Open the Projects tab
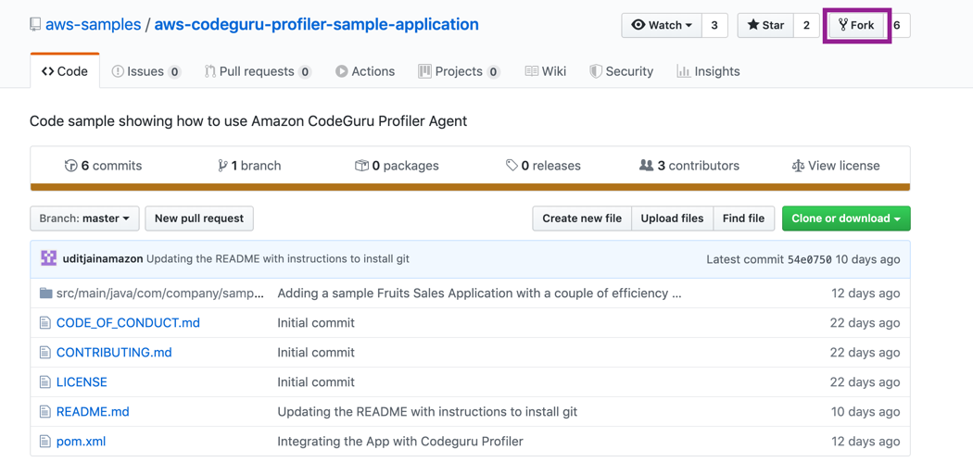Viewport: 973px width, 462px height. point(460,71)
